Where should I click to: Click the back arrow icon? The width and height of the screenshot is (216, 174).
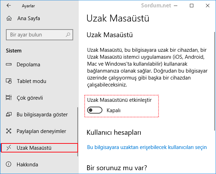pos(9,6)
